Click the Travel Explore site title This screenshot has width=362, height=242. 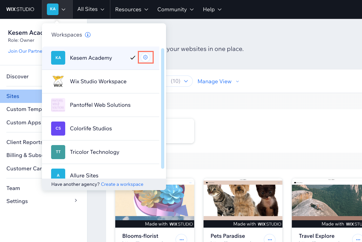coord(317,236)
